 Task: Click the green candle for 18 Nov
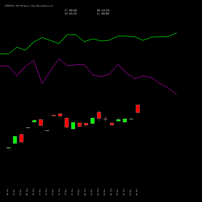click(x=73, y=126)
